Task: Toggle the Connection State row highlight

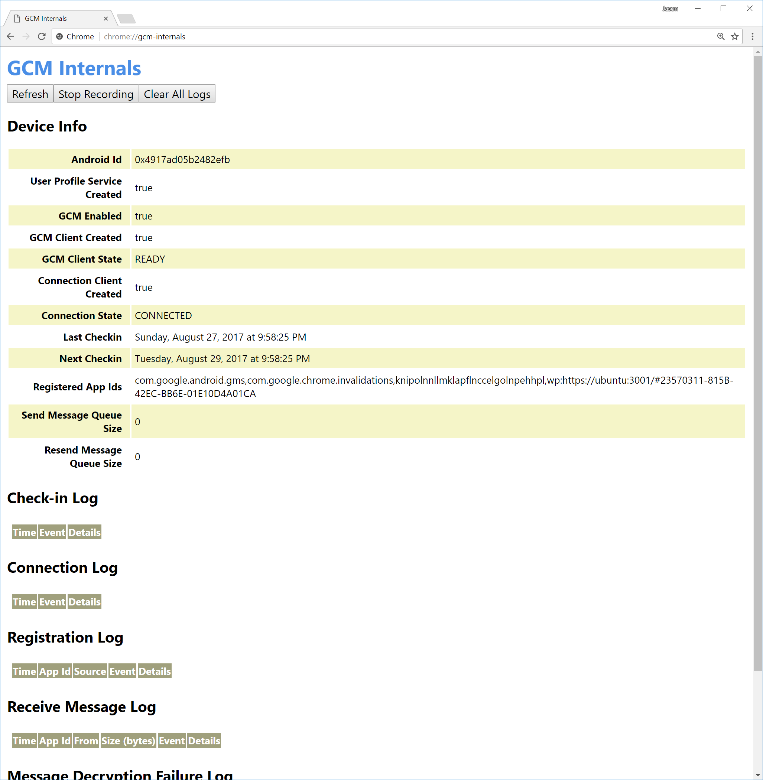Action: pos(81,315)
